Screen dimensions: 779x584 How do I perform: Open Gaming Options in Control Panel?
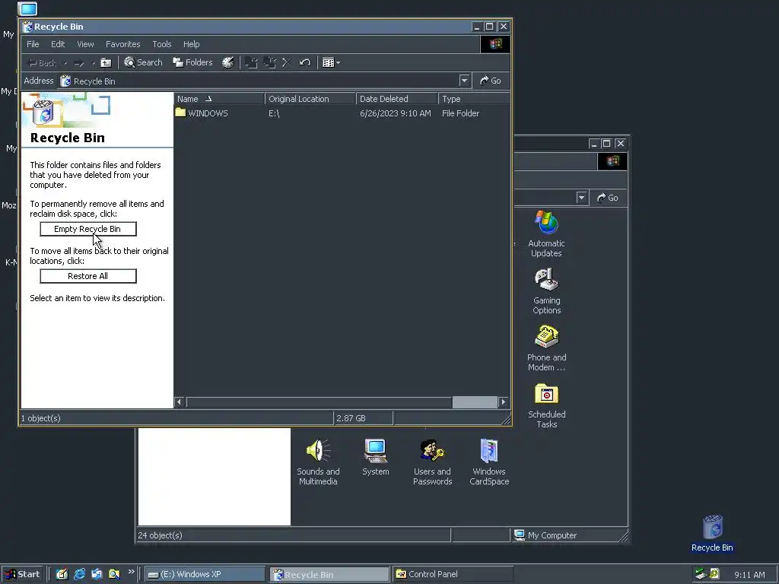(546, 290)
